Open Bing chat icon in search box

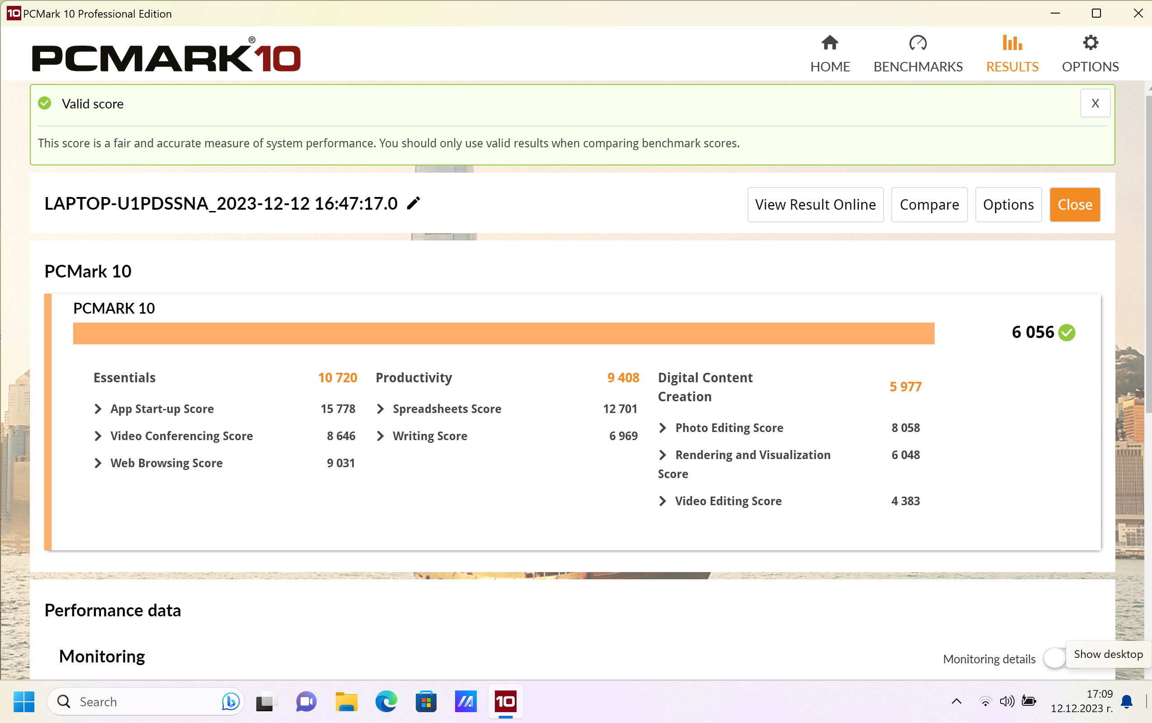pyautogui.click(x=230, y=701)
